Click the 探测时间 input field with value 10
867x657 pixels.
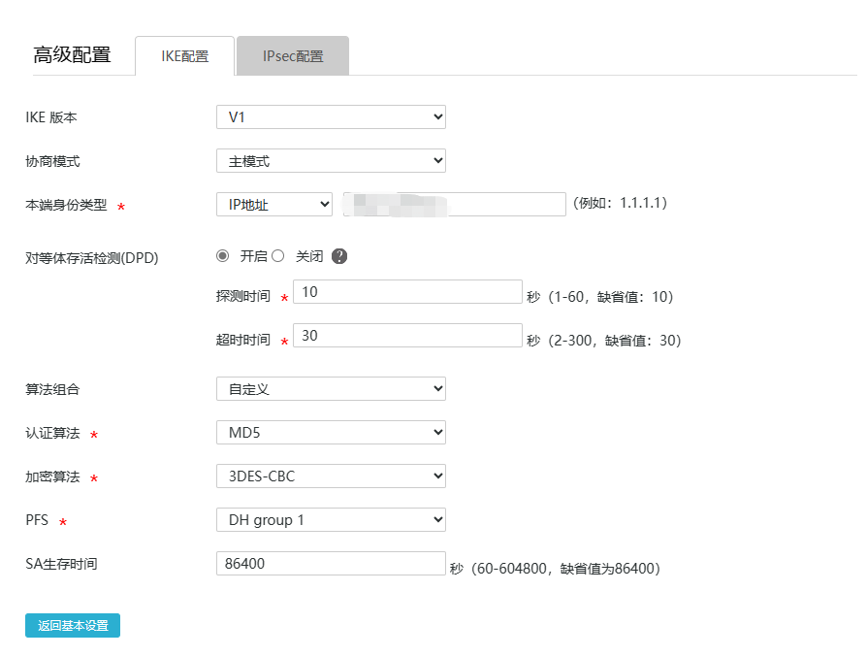(407, 292)
